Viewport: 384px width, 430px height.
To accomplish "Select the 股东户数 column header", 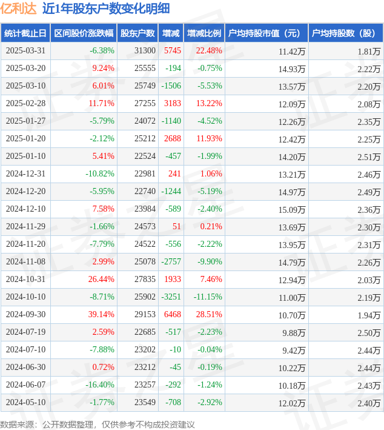I will pos(137,33).
